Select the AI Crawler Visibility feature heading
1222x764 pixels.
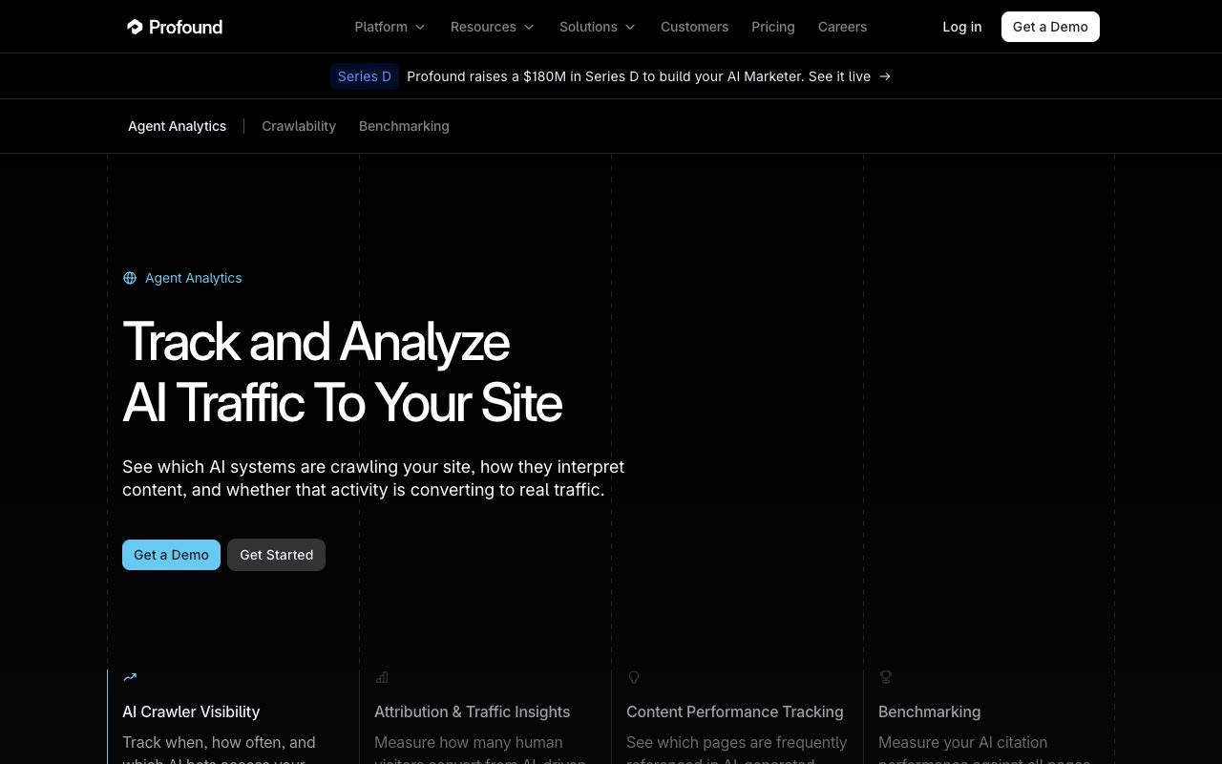click(x=191, y=711)
